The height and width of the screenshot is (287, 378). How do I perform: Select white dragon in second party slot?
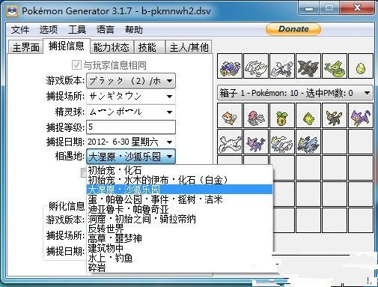[256, 66]
